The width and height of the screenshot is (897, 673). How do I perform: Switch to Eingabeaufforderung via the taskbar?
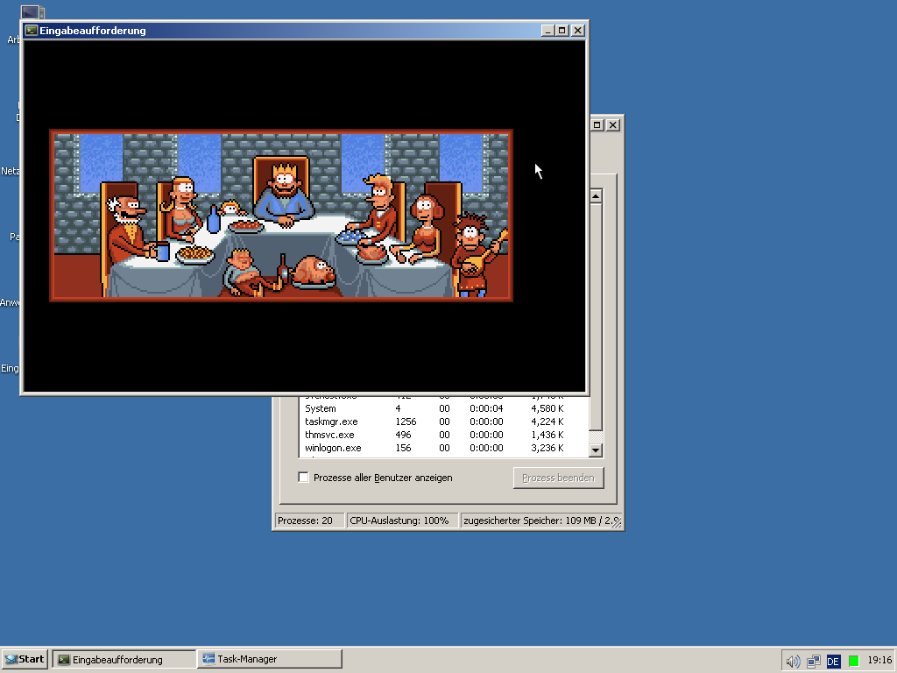124,659
